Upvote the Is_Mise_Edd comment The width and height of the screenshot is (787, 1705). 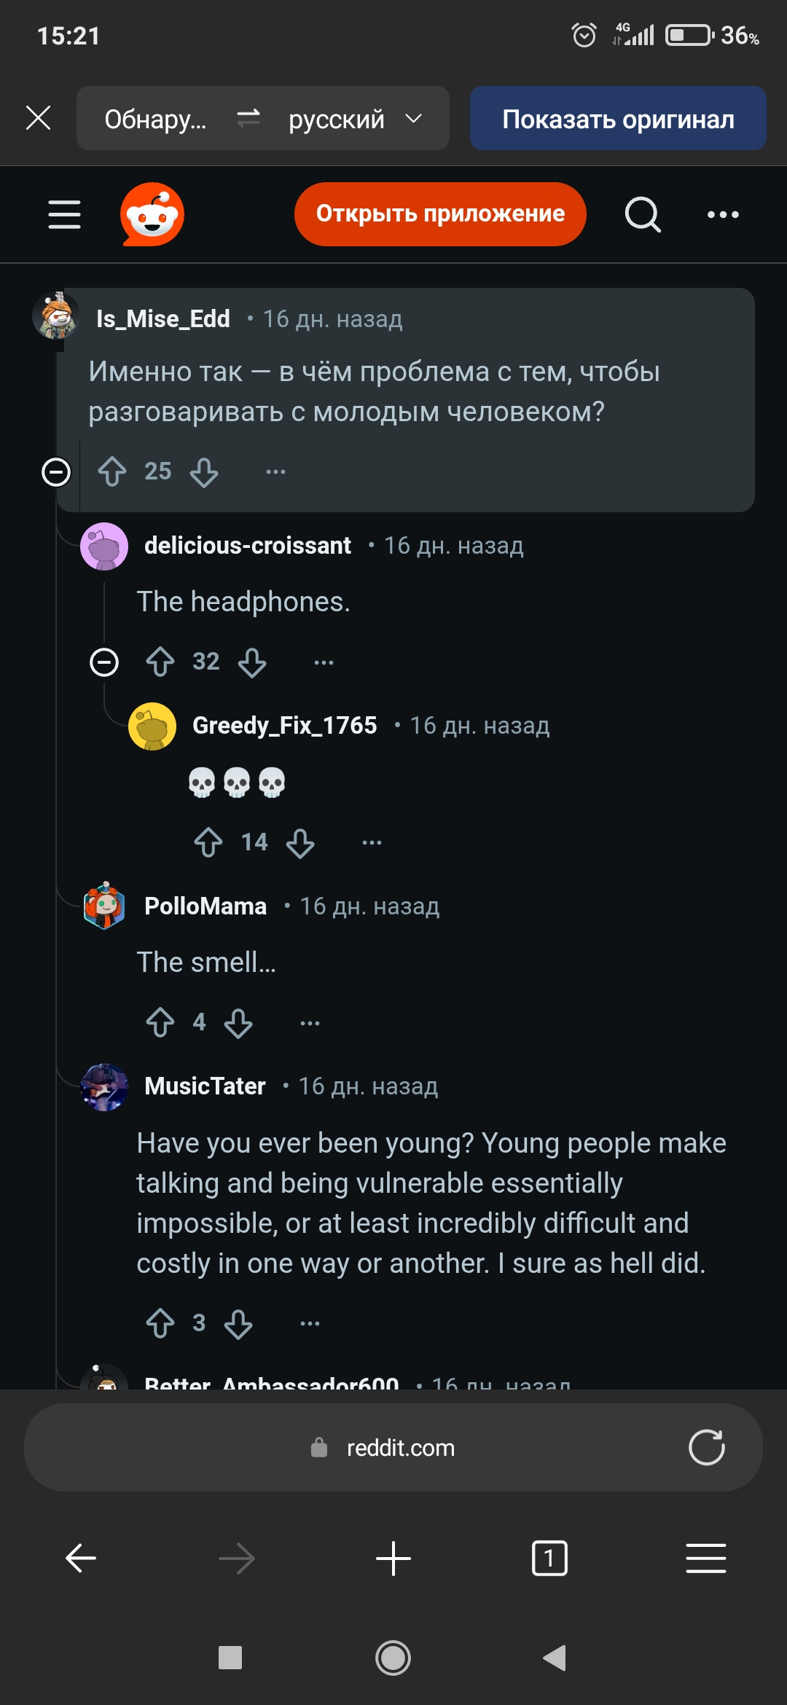[112, 471]
